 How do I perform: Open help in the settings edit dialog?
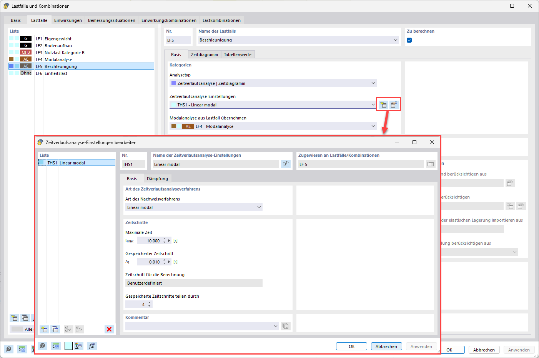[43, 346]
